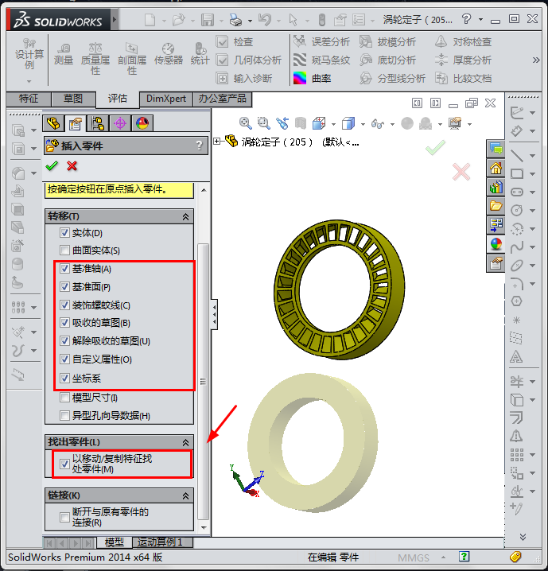548x571 pixels.
Task: Click the red cancel X in Insert Part
Action: click(72, 165)
